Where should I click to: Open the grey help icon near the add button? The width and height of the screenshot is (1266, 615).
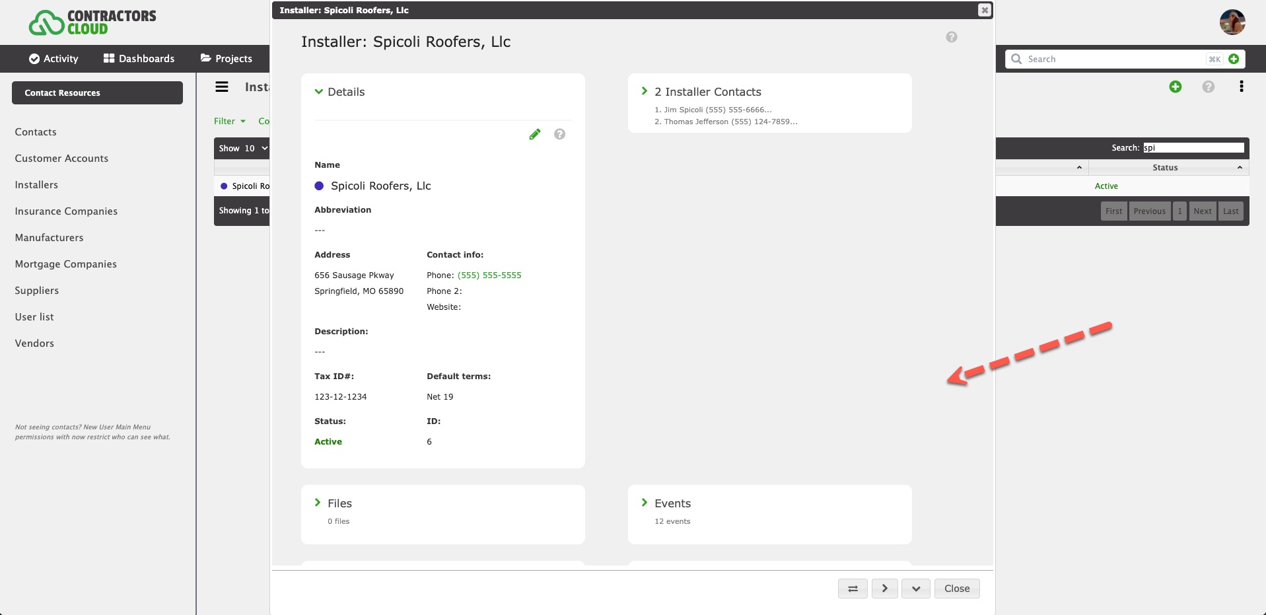pyautogui.click(x=1209, y=87)
